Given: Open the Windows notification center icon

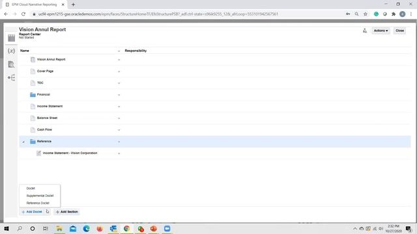Looking at the screenshot, I should (409, 228).
